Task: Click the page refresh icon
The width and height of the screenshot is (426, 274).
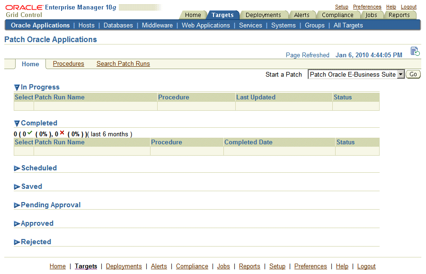Action: (415, 51)
